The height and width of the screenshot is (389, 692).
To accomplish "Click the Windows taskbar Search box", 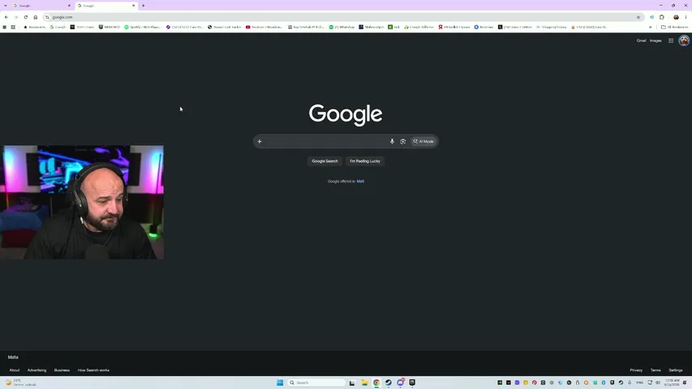I will [316, 383].
